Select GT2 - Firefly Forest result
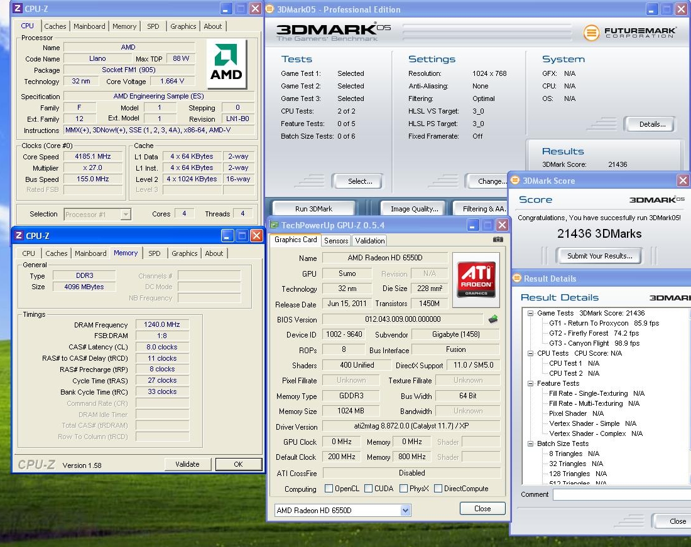The height and width of the screenshot is (547, 691). [x=594, y=333]
